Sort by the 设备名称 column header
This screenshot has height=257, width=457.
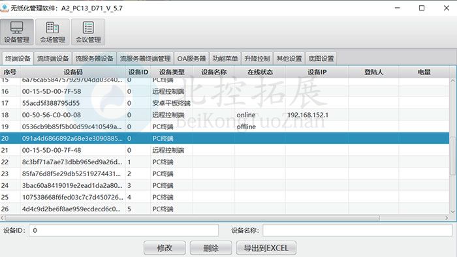(213, 72)
